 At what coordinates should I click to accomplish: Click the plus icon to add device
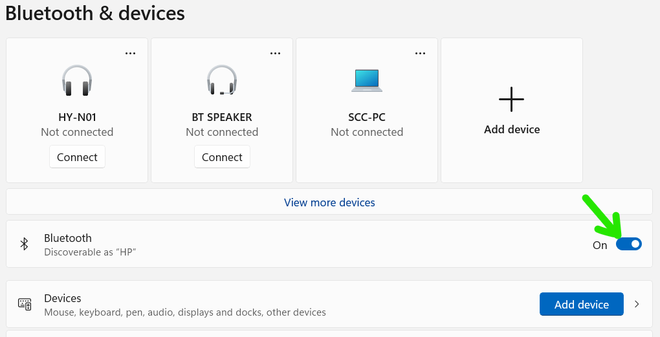point(511,100)
